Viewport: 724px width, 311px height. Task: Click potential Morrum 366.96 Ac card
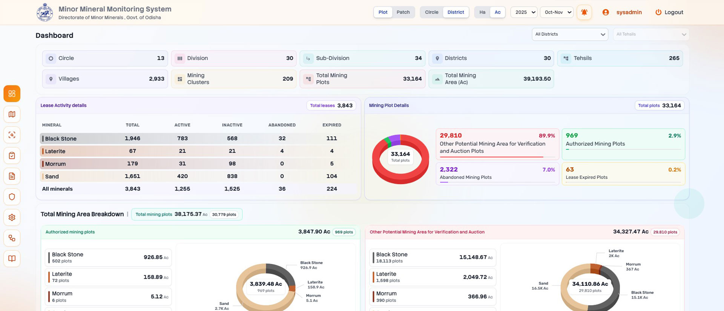(433, 297)
